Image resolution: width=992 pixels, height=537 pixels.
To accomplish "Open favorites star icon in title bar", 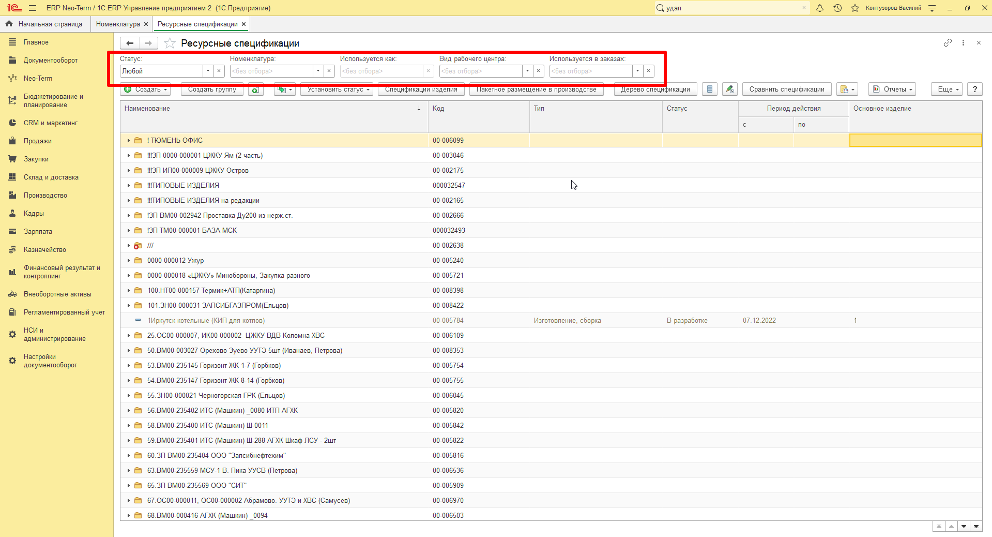I will click(x=855, y=8).
